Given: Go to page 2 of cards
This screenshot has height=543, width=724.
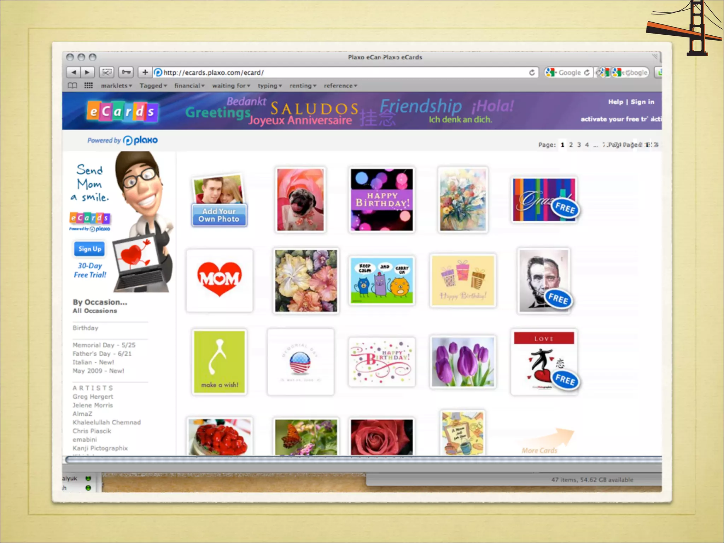Looking at the screenshot, I should pos(571,145).
